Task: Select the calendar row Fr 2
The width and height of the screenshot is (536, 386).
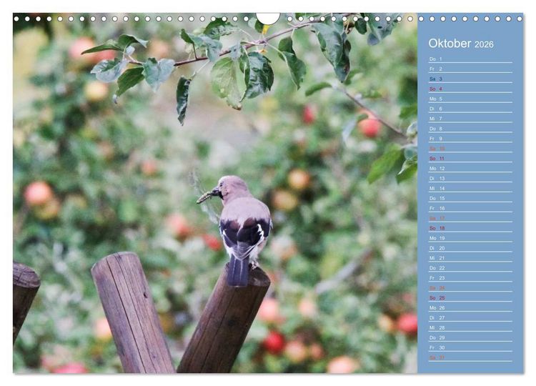Action: (470, 69)
